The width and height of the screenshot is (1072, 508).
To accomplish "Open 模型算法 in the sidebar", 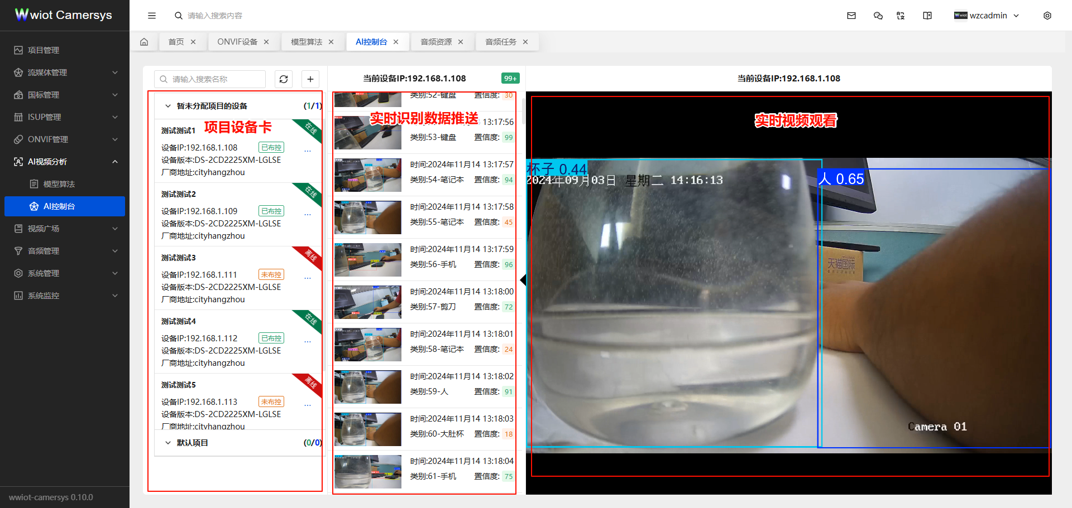I will tap(59, 184).
